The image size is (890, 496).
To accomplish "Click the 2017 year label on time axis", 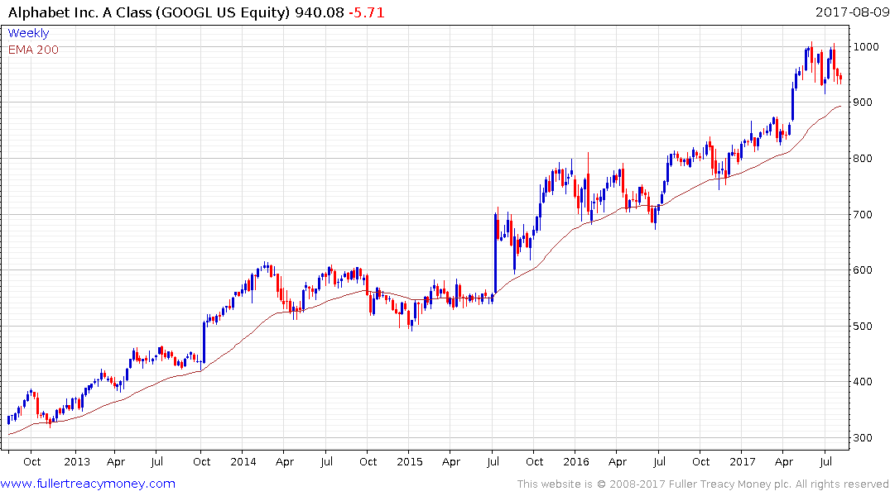I will pos(743,461).
